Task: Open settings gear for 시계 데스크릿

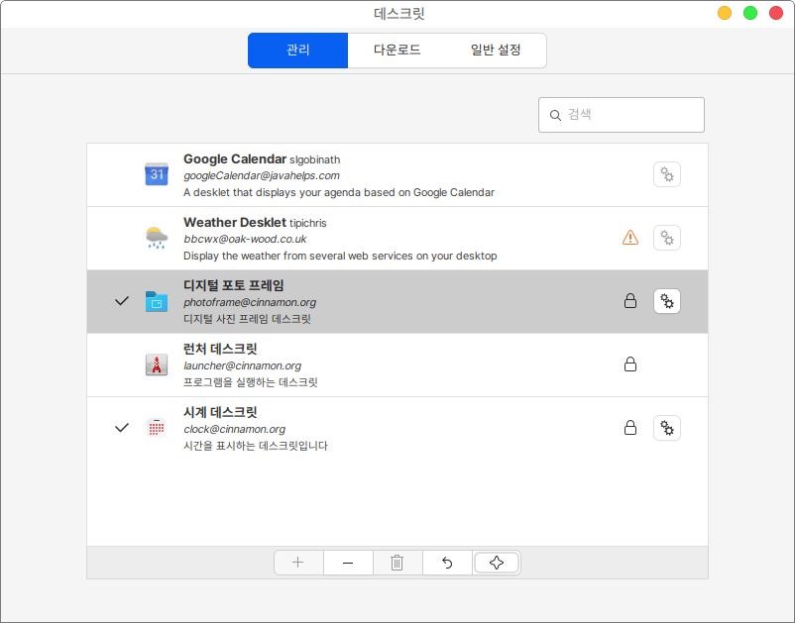Action: coord(667,428)
